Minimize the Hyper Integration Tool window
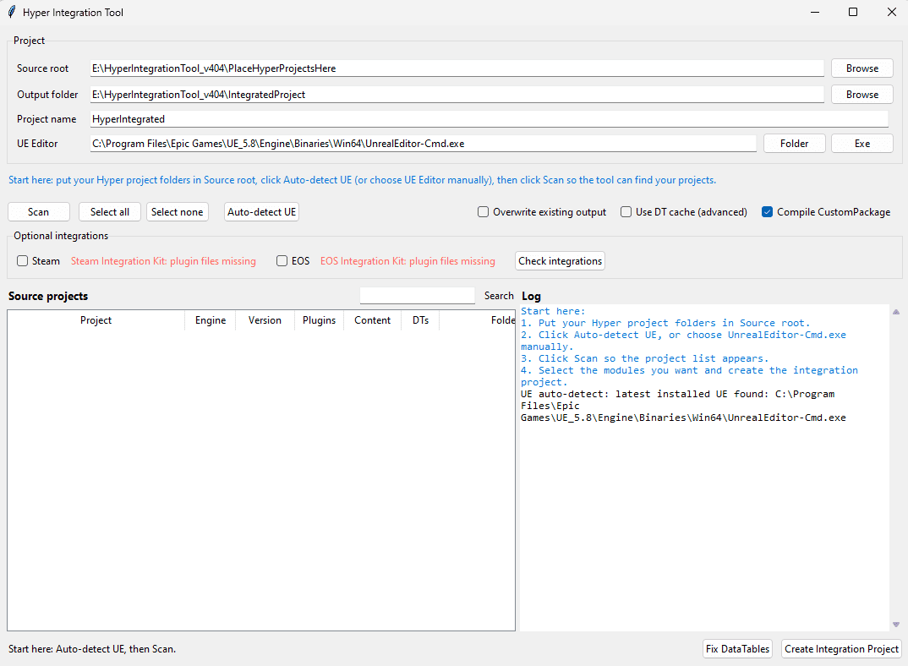The width and height of the screenshot is (908, 666). [x=815, y=12]
